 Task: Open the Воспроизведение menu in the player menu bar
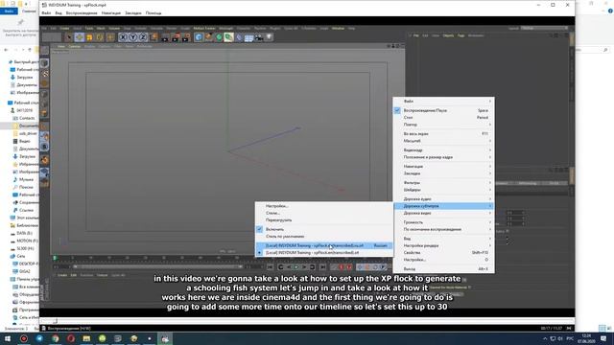[x=82, y=12]
